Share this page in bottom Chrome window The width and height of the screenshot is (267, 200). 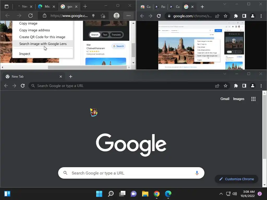(x=217, y=86)
